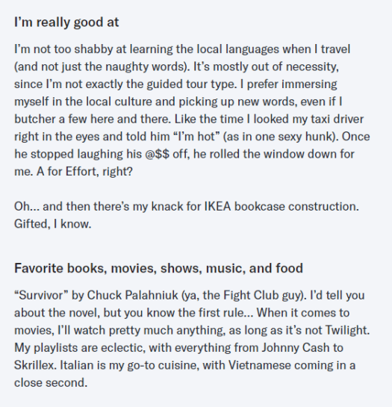
Task: Click the "I'm really good at" heading
Action: [66, 22]
